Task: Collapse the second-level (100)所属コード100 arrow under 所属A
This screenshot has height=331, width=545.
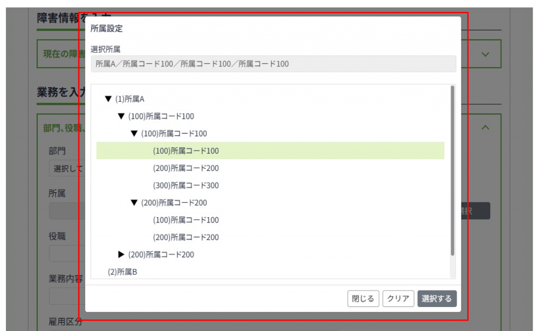Action: [x=121, y=116]
